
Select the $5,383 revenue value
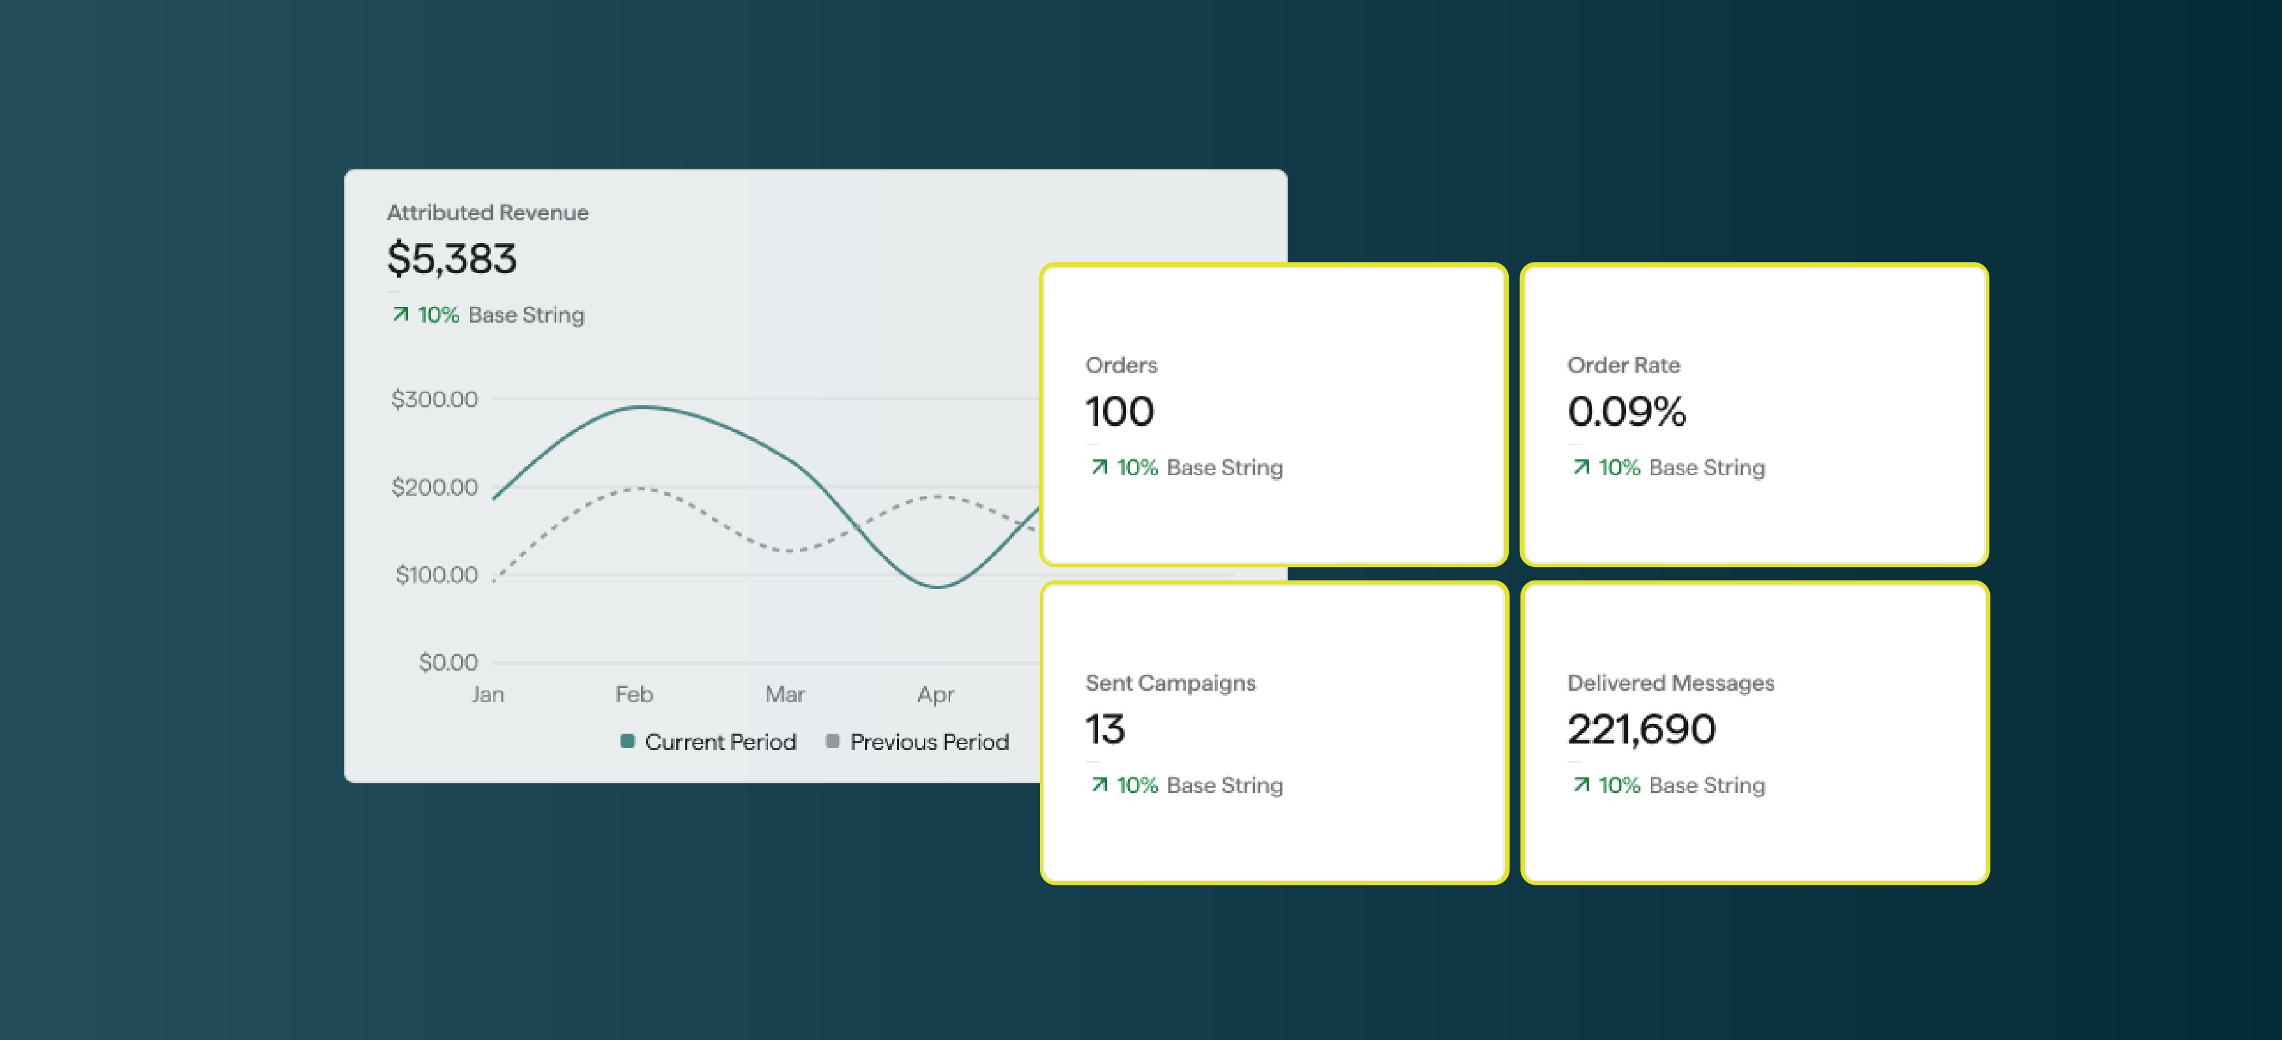pyautogui.click(x=451, y=259)
